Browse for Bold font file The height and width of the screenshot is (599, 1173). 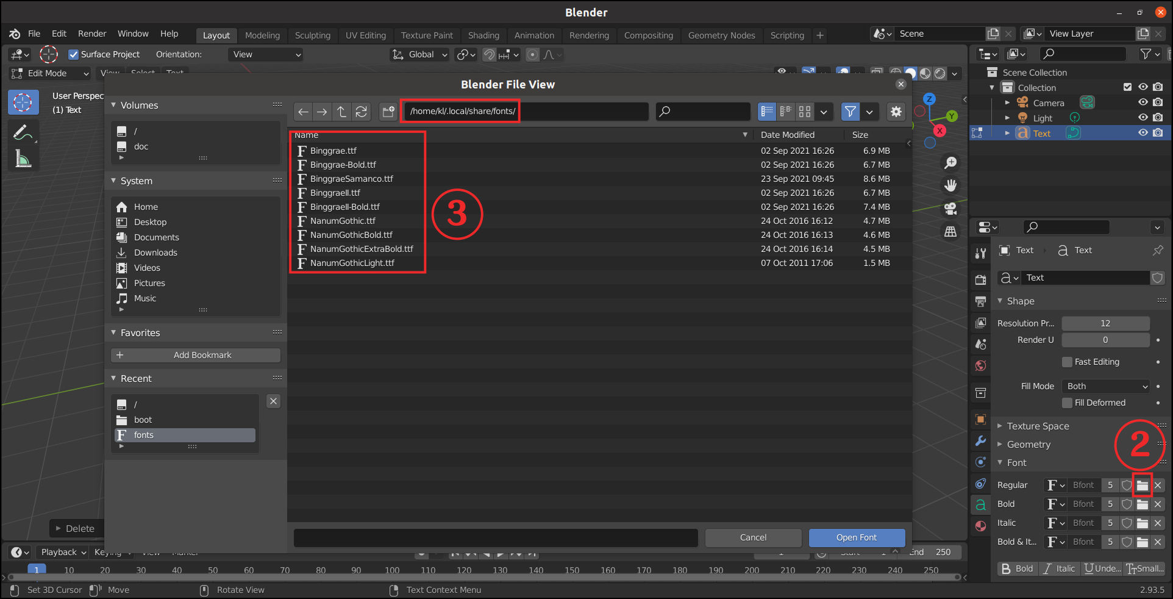tap(1143, 504)
